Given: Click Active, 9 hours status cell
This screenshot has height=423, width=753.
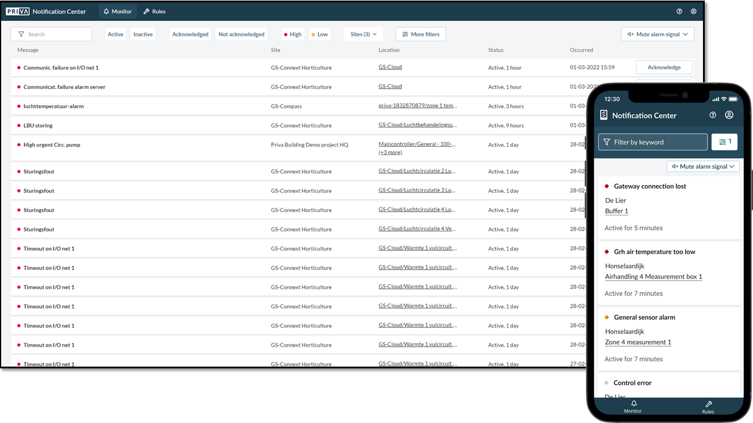Looking at the screenshot, I should click(506, 125).
